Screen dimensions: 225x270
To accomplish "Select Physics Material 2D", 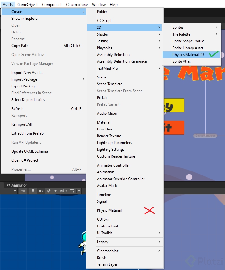I will (191, 55).
